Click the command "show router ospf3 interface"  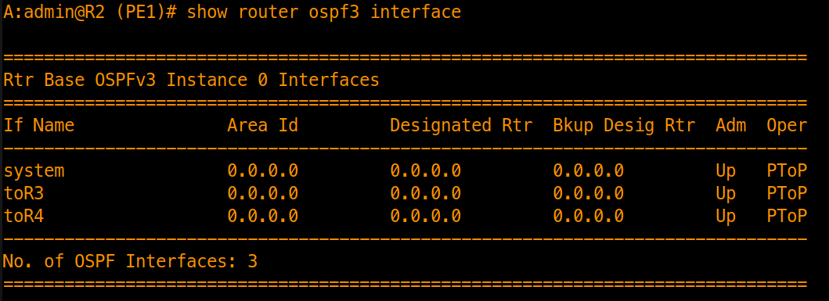coord(324,12)
